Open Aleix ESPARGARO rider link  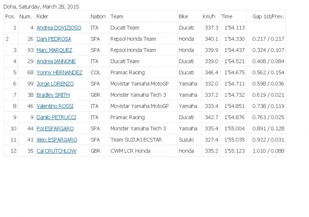[x=57, y=140]
